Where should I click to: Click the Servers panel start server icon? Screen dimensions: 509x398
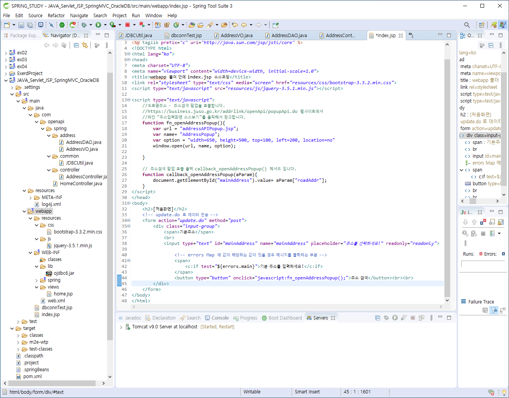coord(395,318)
